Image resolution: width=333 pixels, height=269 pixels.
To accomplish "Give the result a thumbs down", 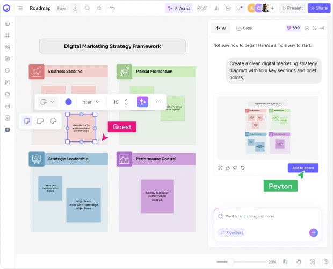I will click(235, 168).
